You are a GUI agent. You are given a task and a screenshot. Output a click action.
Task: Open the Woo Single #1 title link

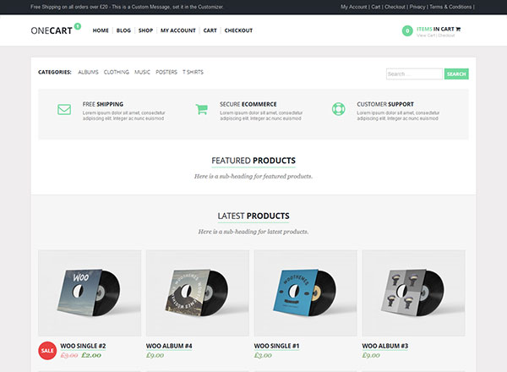pos(277,346)
